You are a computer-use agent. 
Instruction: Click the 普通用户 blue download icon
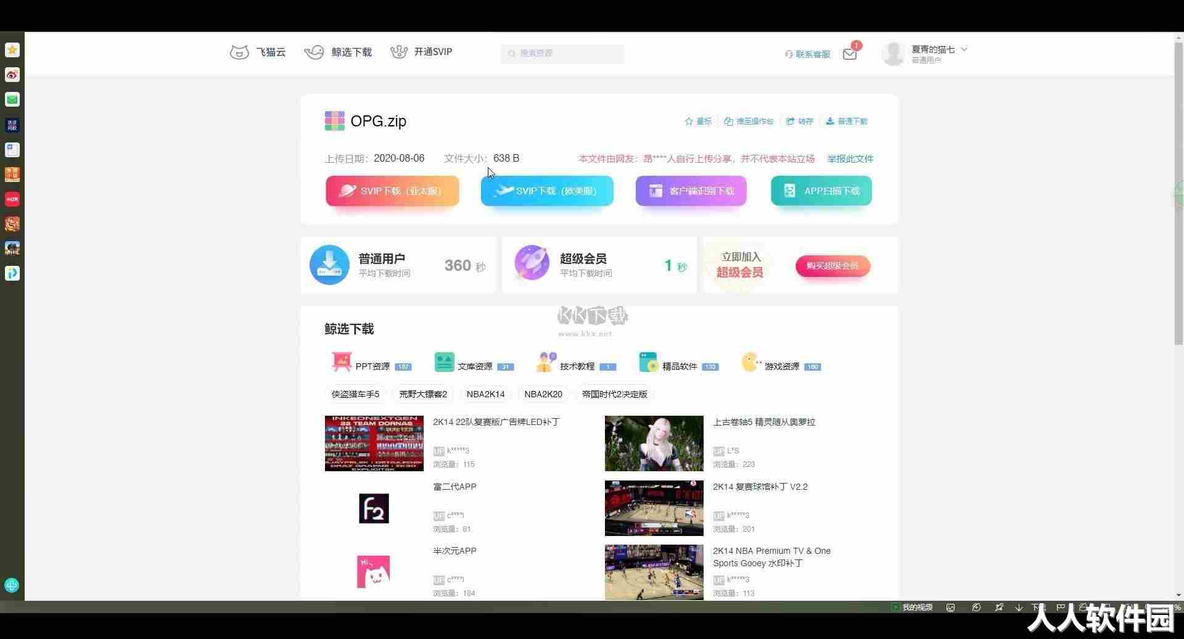click(329, 265)
